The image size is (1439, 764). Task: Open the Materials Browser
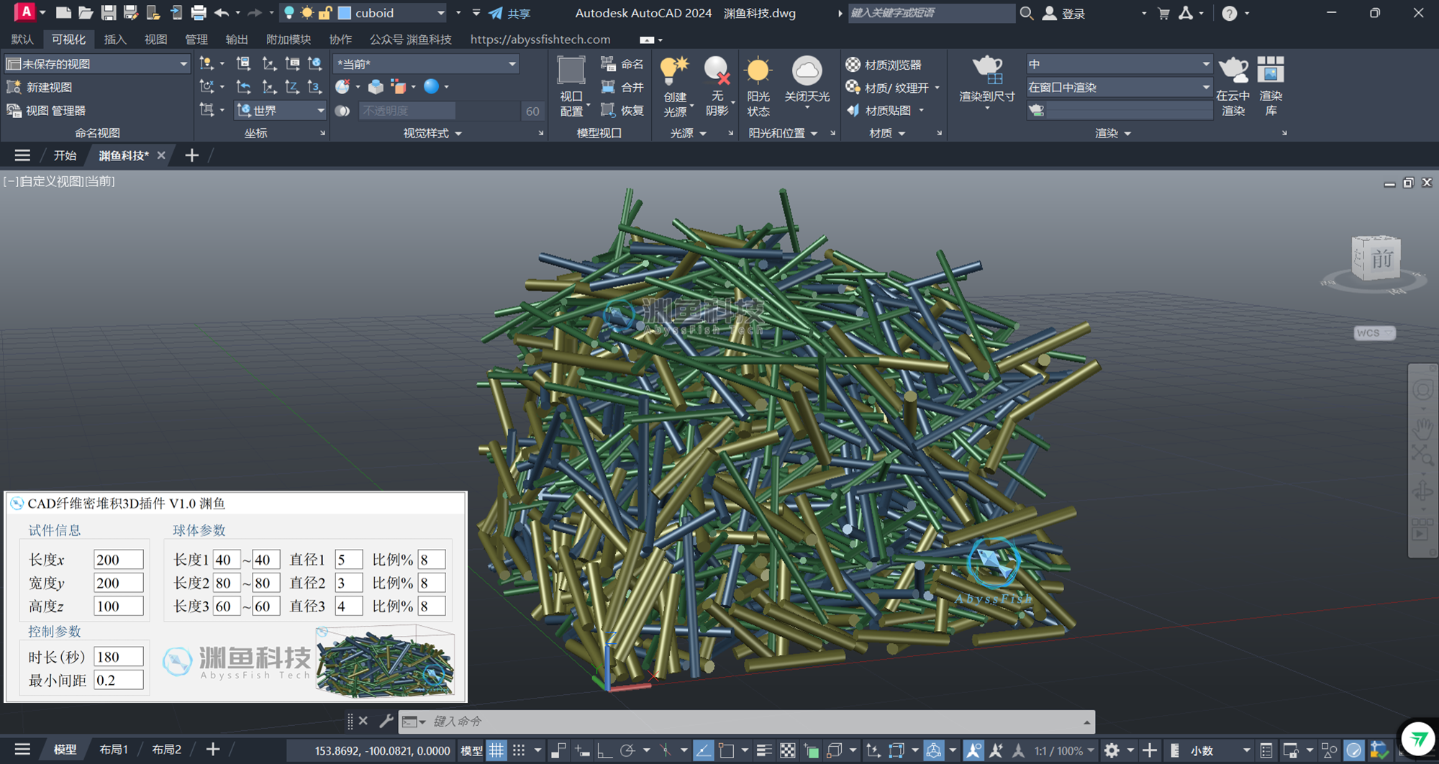(884, 65)
